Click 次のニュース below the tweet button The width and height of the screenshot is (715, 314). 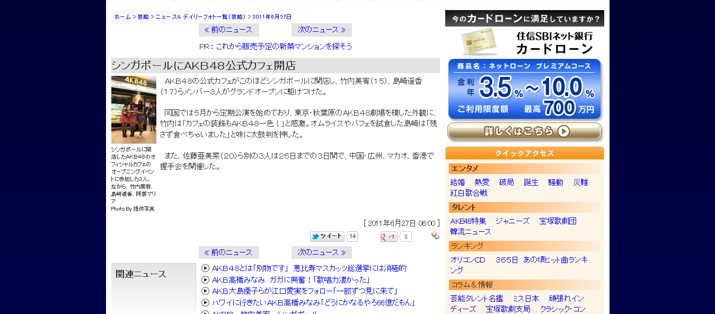tap(322, 252)
